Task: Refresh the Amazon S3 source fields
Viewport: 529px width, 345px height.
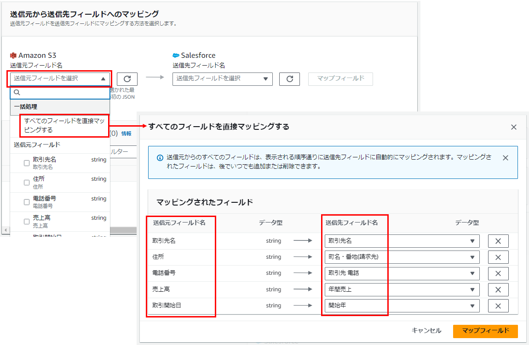Action: pyautogui.click(x=127, y=79)
